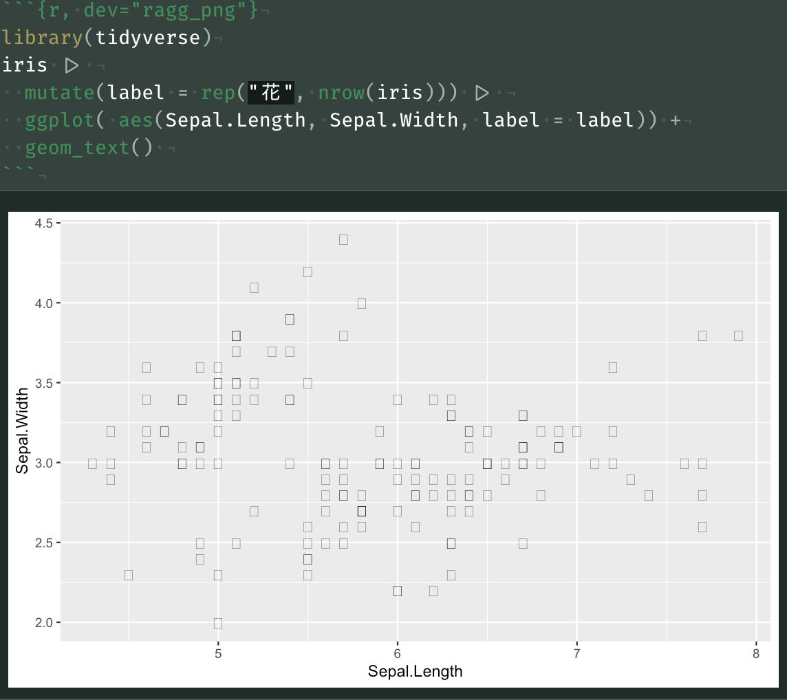Viewport: 787px width, 700px height.
Task: Click the word library in the code
Action: pyautogui.click(x=42, y=38)
